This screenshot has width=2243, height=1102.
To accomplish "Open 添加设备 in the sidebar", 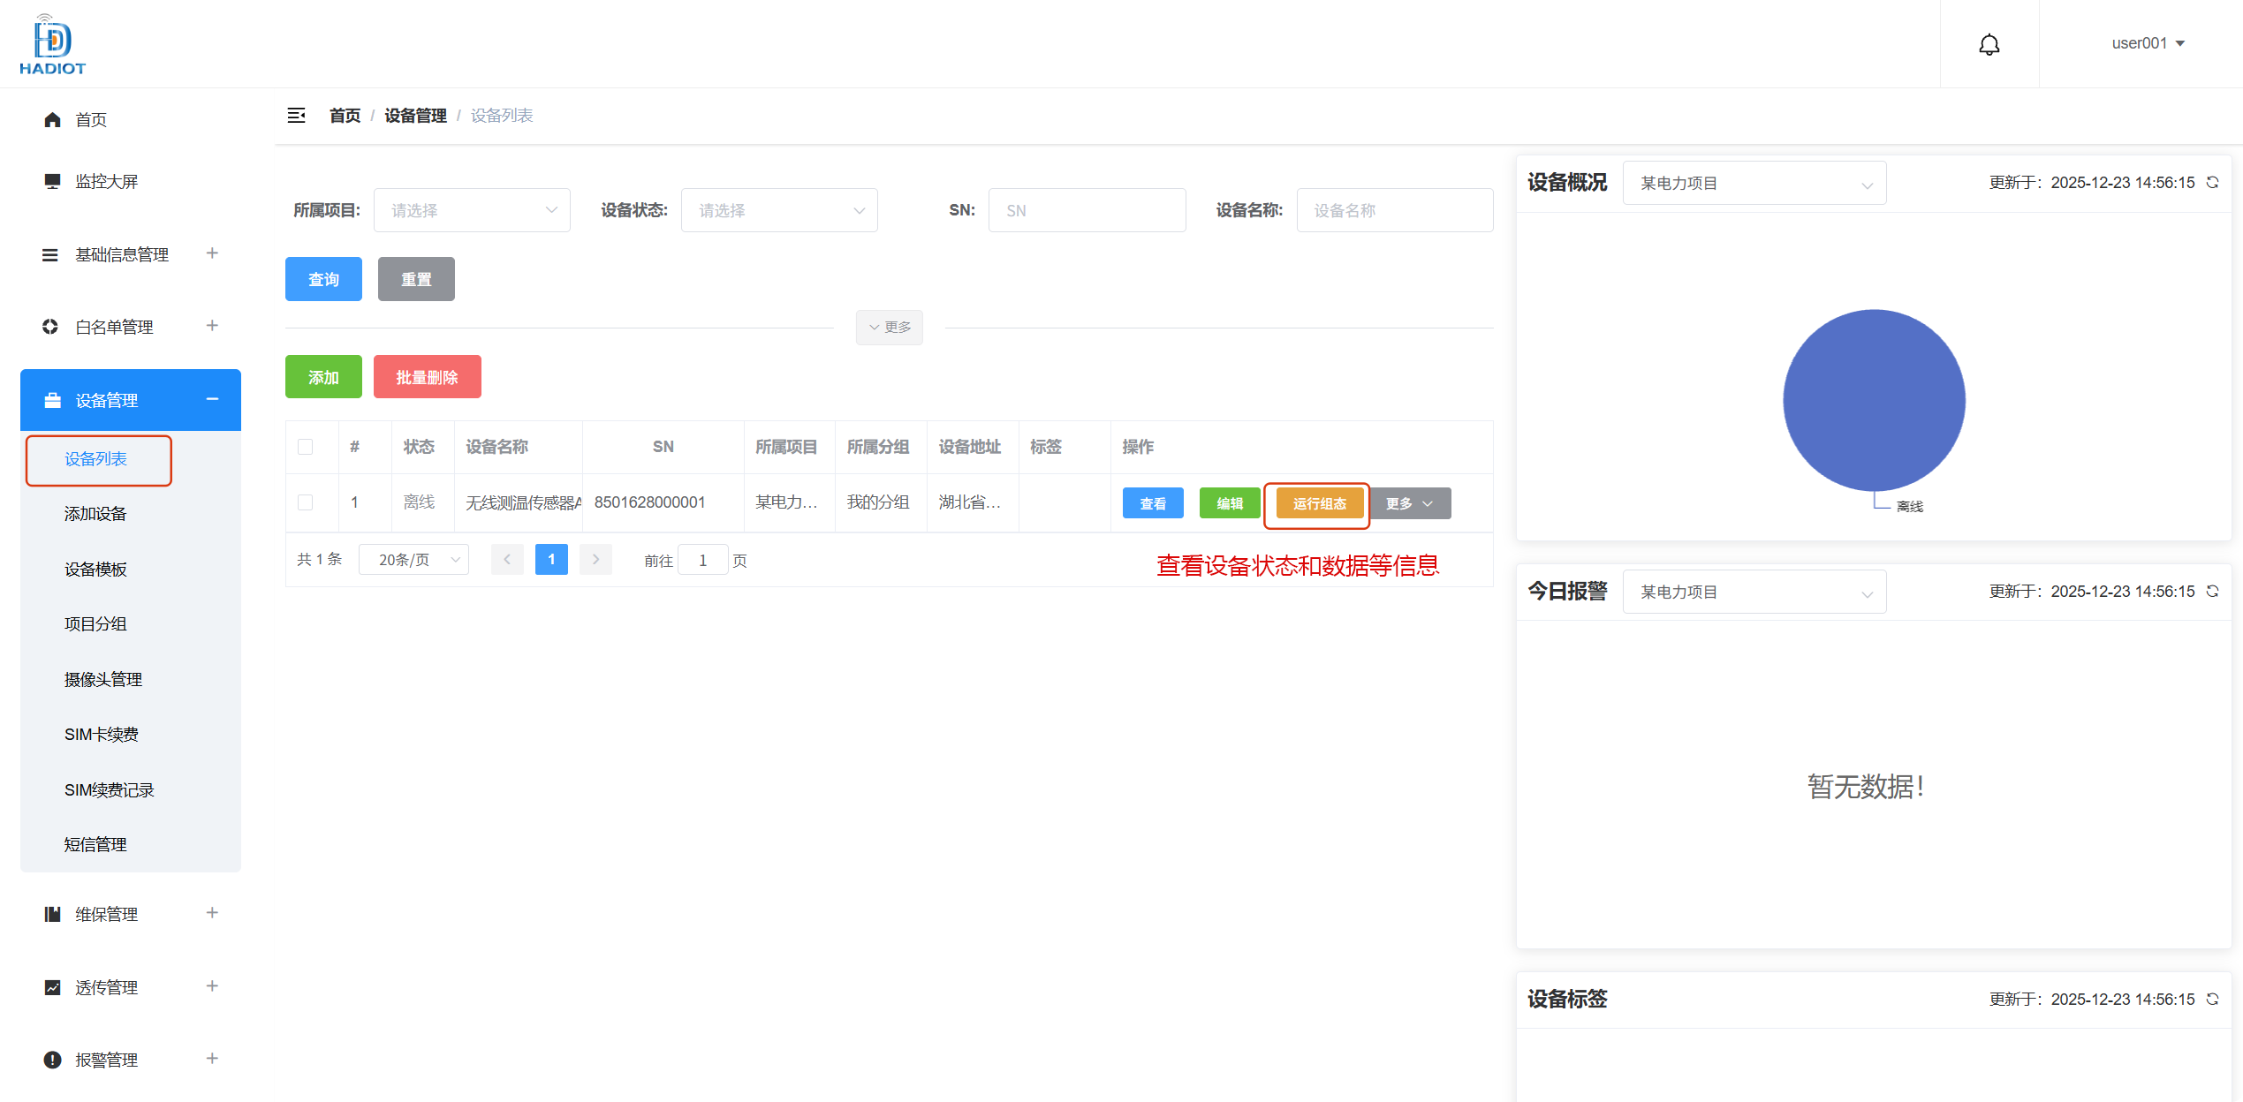I will 95,514.
